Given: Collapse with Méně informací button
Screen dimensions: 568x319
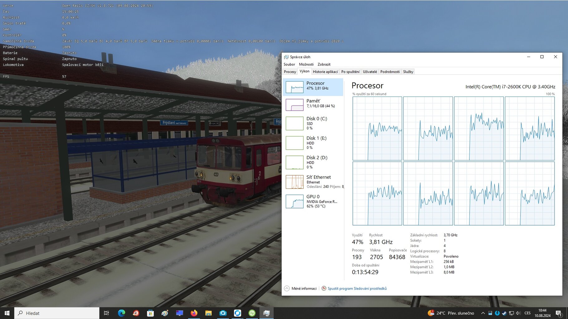Looking at the screenshot, I should (x=300, y=288).
